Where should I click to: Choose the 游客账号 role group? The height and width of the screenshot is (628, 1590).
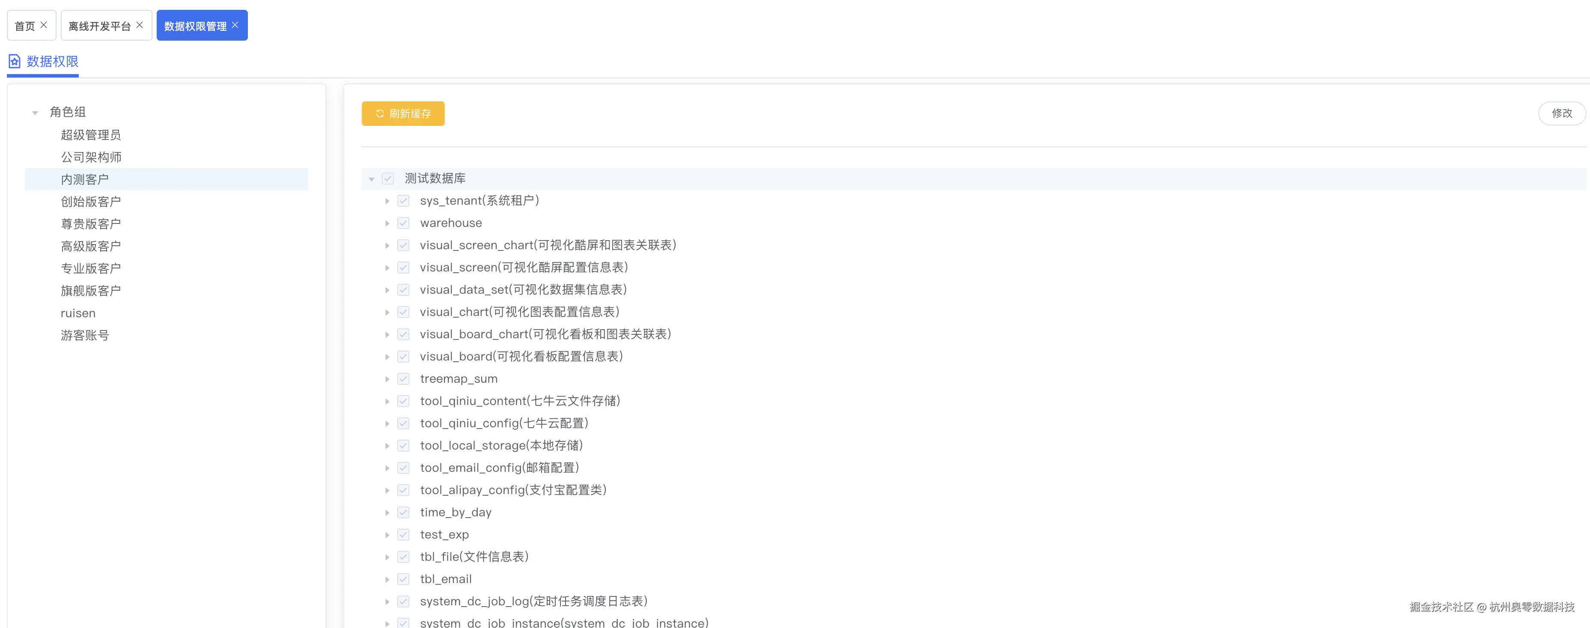(85, 335)
